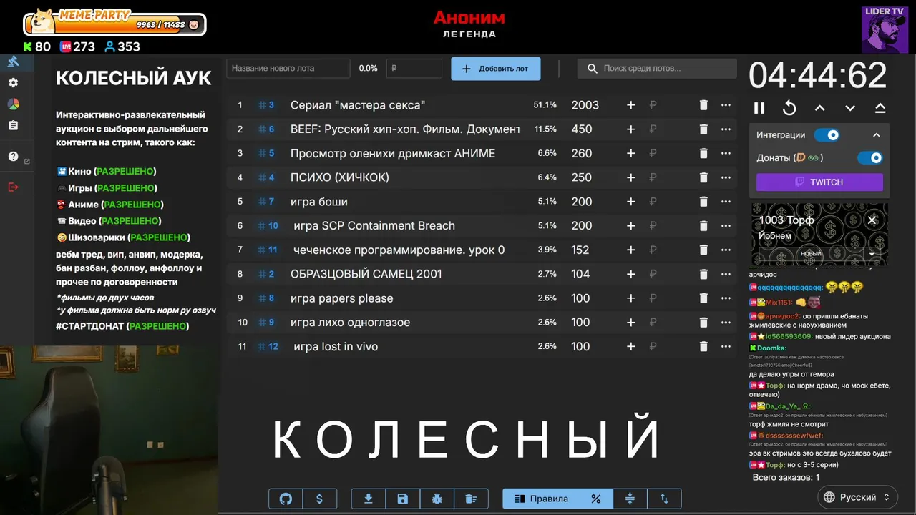Screen dimensions: 916x515
Task: Dismiss the 1003 Торф donation card
Action: click(x=872, y=220)
